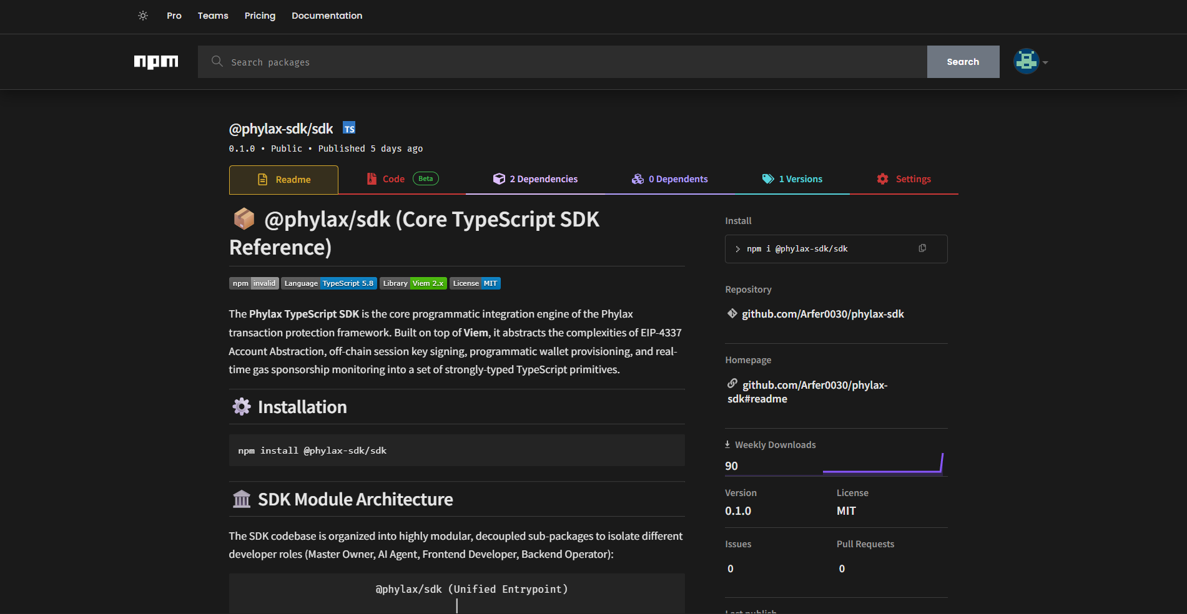
Task: Click the License value MIT in sidebar
Action: click(x=846, y=511)
